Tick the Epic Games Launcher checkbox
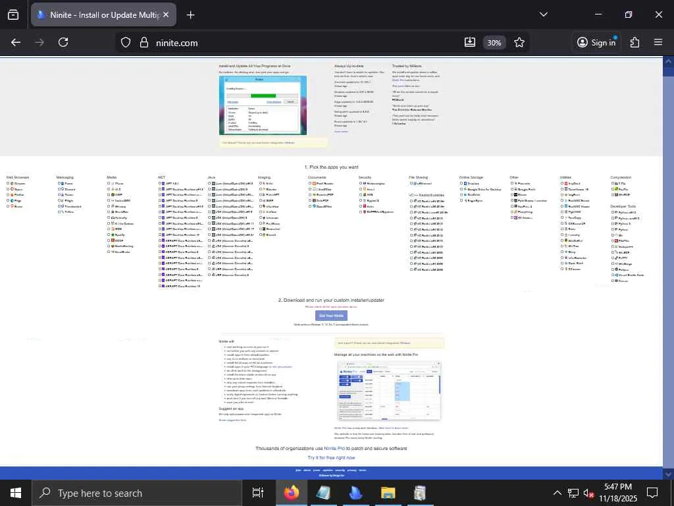Screen dimensions: 674x506 coord(512,200)
